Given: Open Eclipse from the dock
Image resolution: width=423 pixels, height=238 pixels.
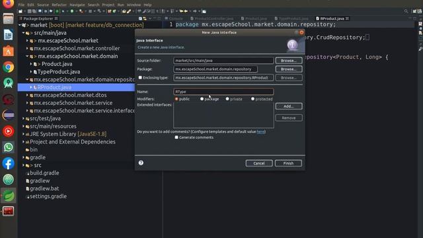Looking at the screenshot, I should click(x=8, y=115).
